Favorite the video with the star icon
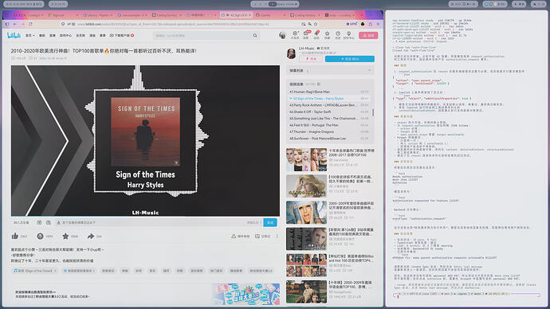The height and width of the screenshot is (309, 550). [65, 236]
